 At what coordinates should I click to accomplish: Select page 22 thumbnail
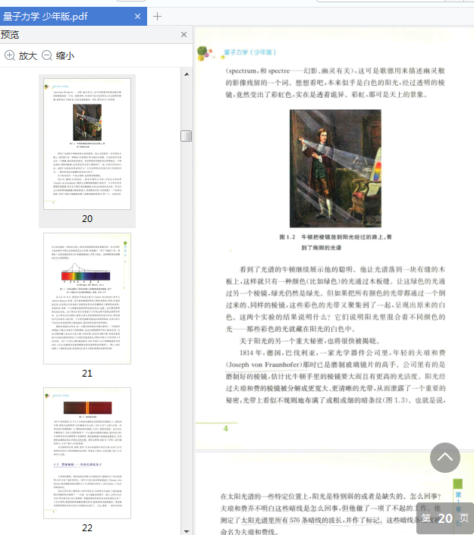(87, 453)
